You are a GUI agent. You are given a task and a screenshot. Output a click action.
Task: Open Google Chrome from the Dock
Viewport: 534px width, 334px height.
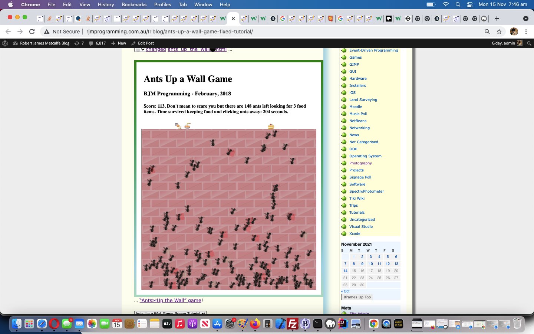(373, 324)
